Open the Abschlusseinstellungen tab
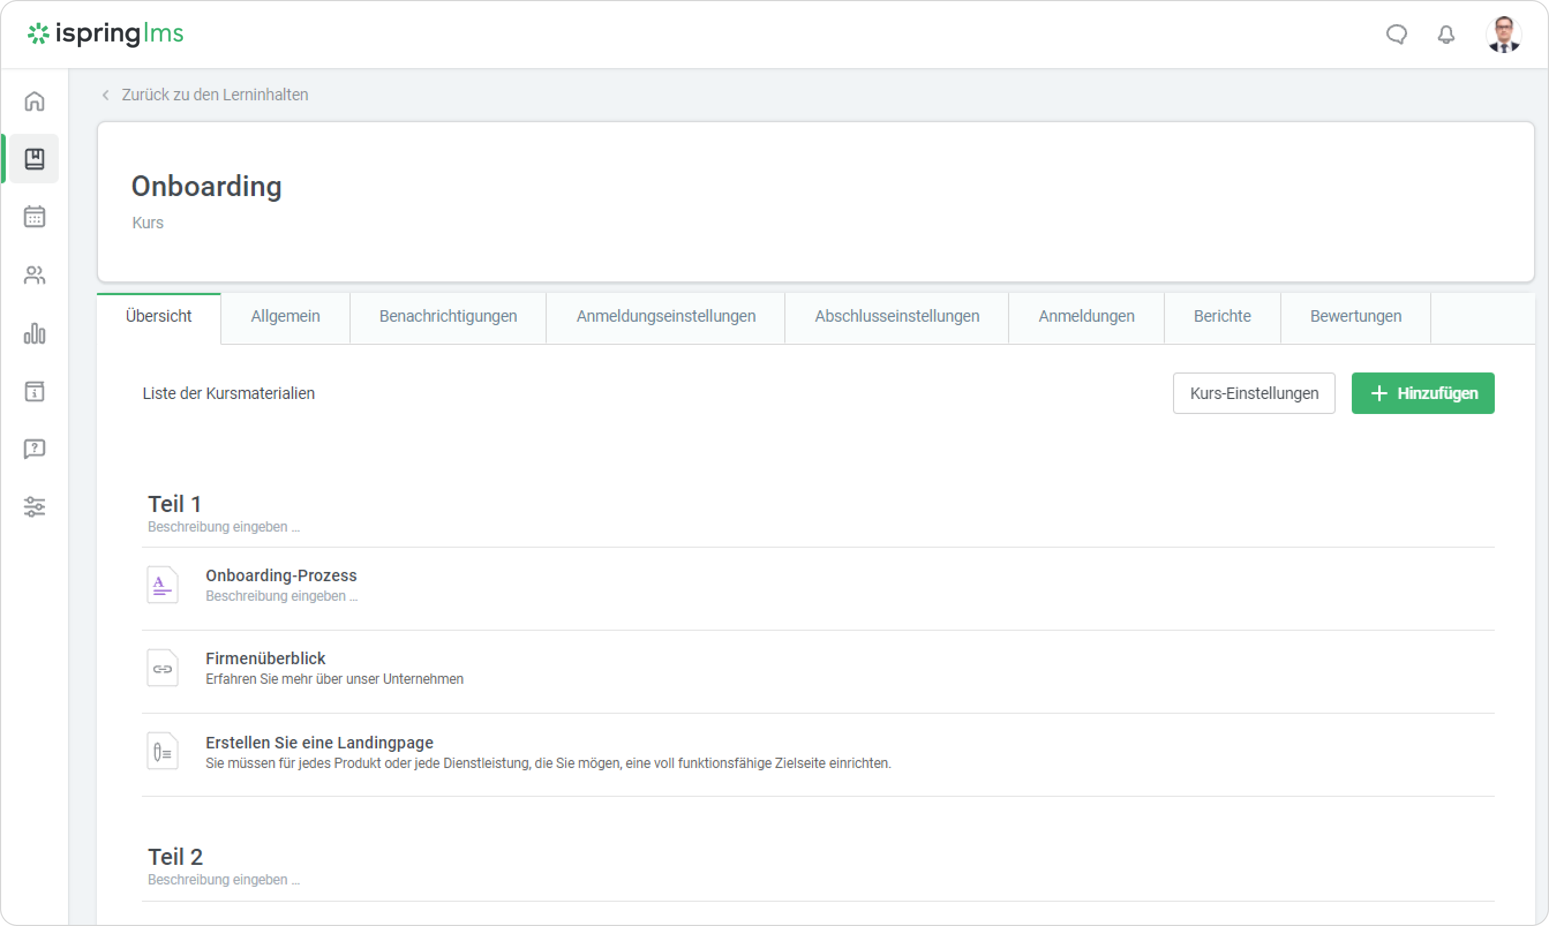1549x926 pixels. click(896, 317)
